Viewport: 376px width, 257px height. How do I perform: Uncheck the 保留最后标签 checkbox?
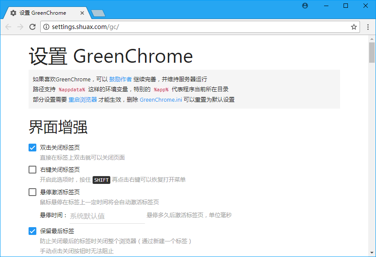[32, 231]
